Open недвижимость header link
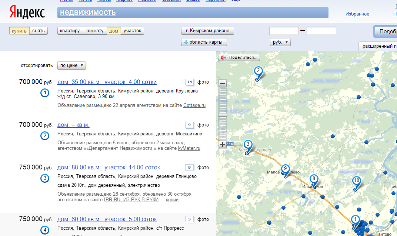Screen dimensions: 397x236 coord(88,12)
